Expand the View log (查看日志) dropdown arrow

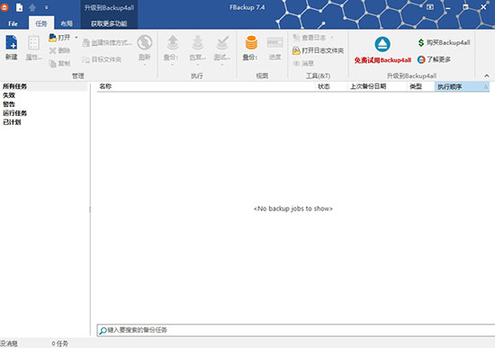tap(332, 38)
